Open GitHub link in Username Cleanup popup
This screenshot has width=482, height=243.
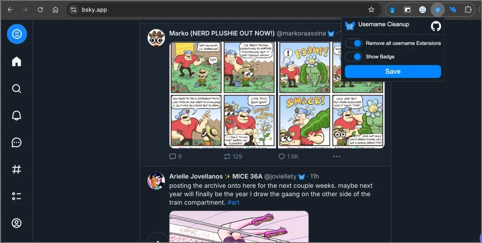pyautogui.click(x=436, y=26)
